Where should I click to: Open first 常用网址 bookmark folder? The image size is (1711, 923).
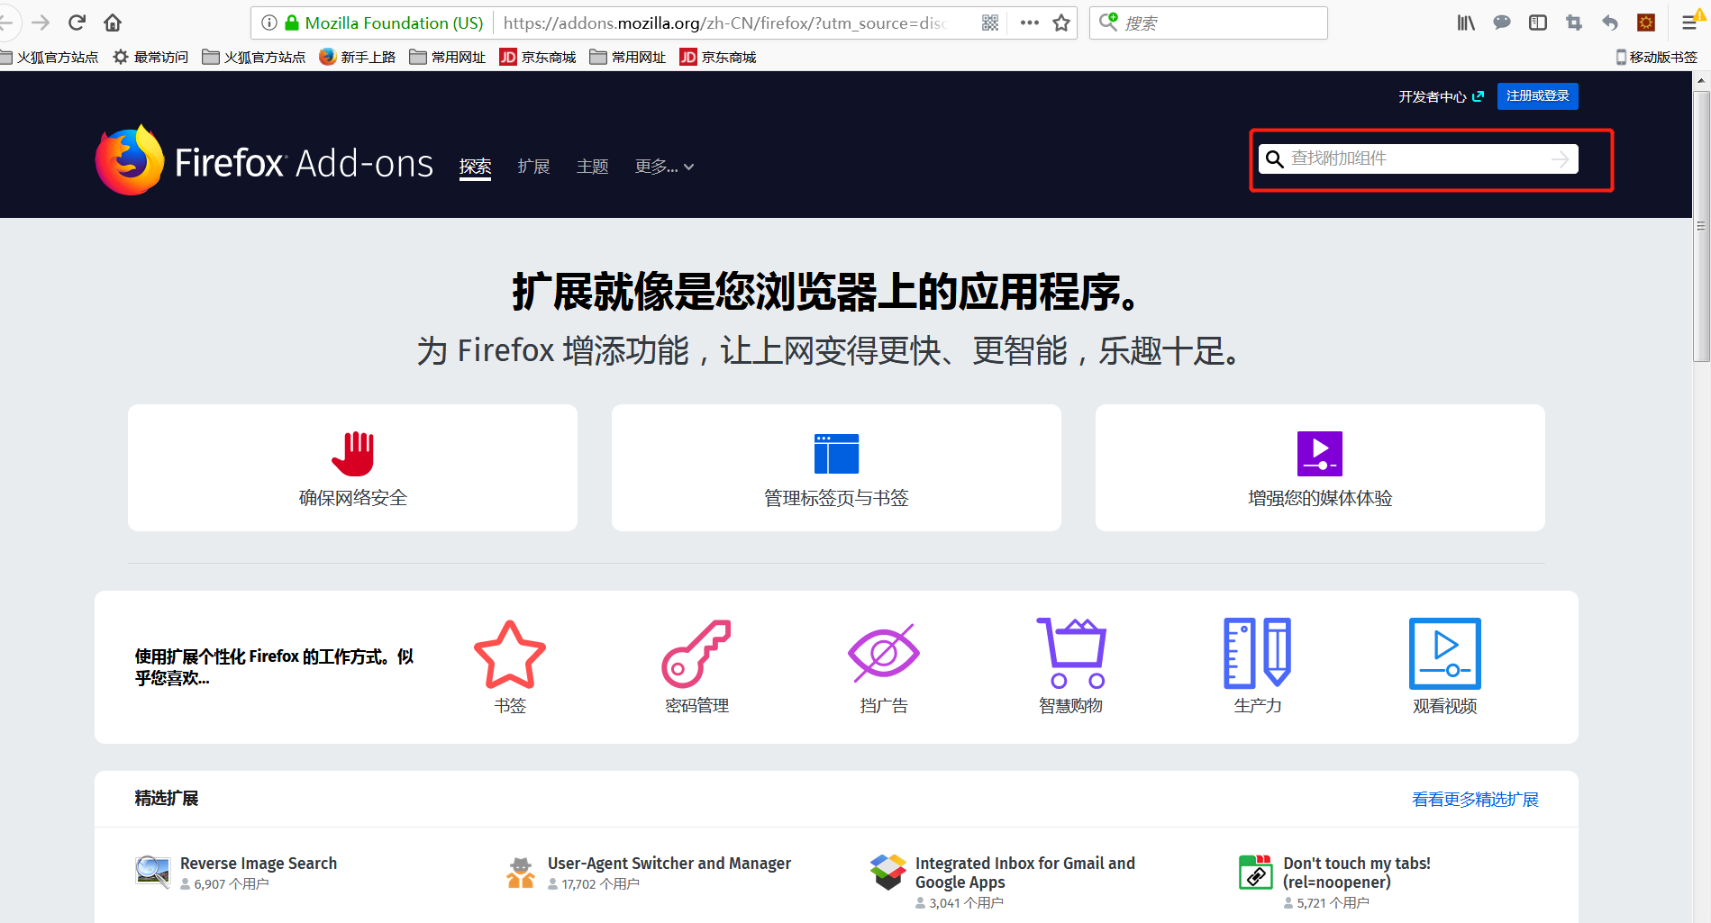click(448, 57)
